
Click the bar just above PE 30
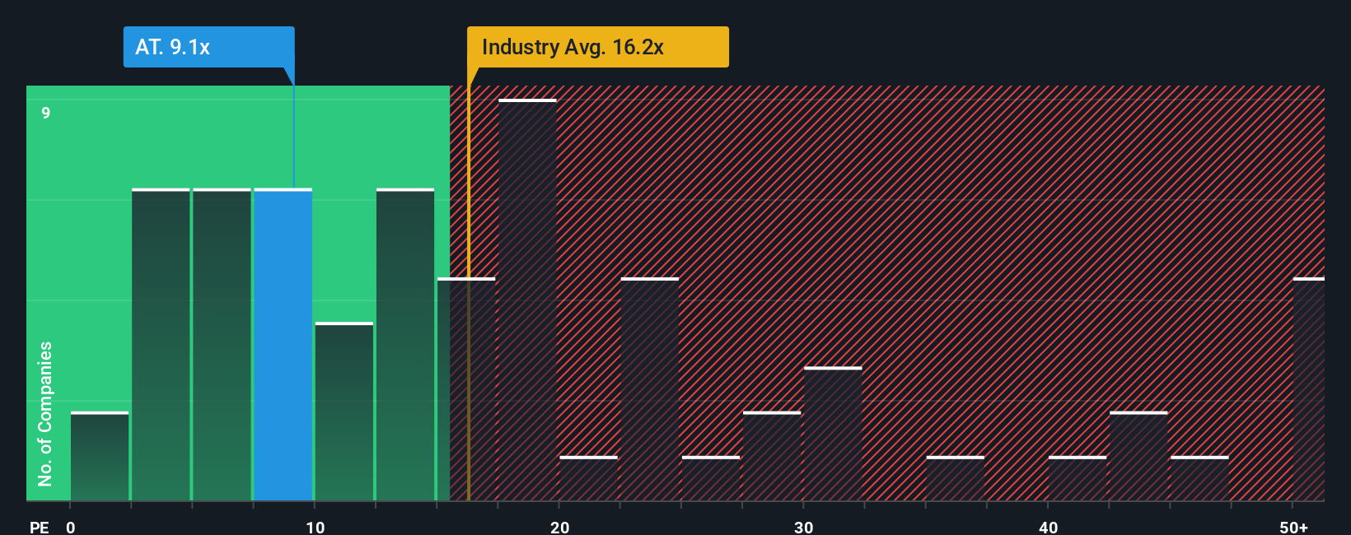point(833,434)
